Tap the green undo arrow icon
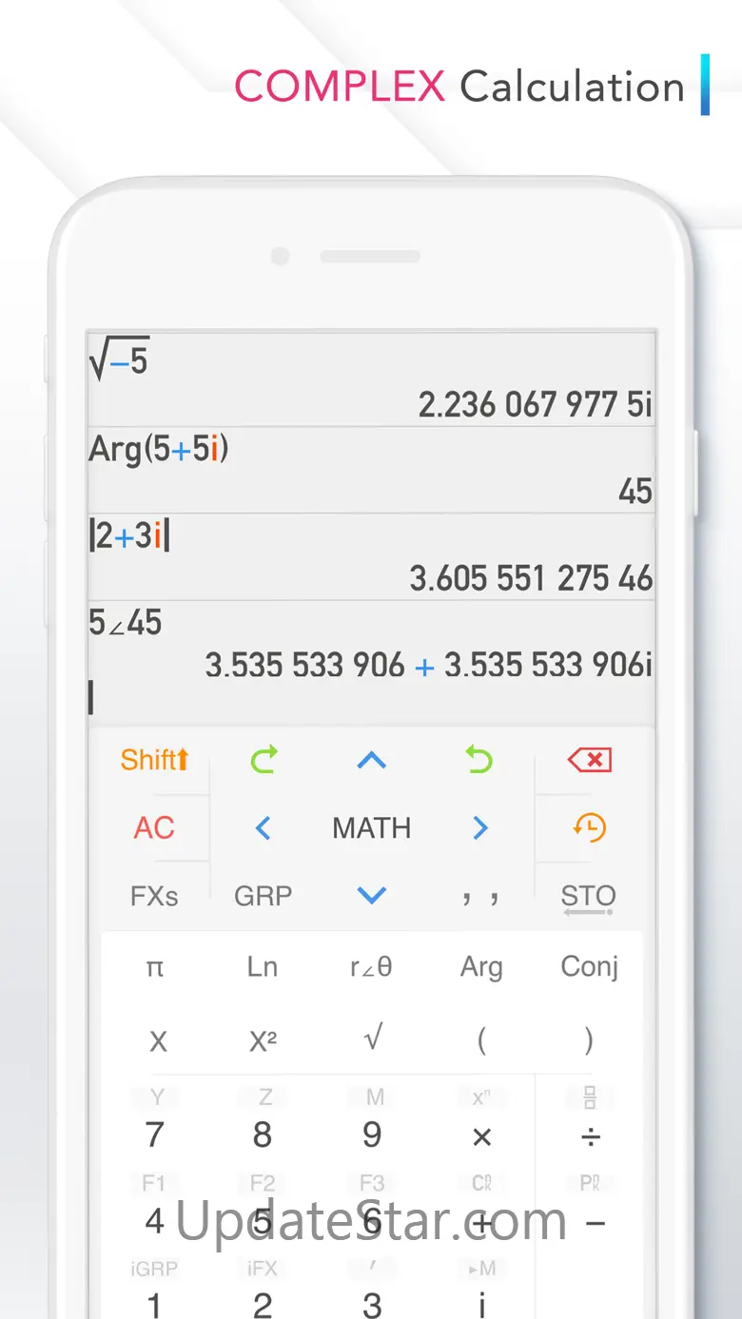The image size is (742, 1319). 479,760
